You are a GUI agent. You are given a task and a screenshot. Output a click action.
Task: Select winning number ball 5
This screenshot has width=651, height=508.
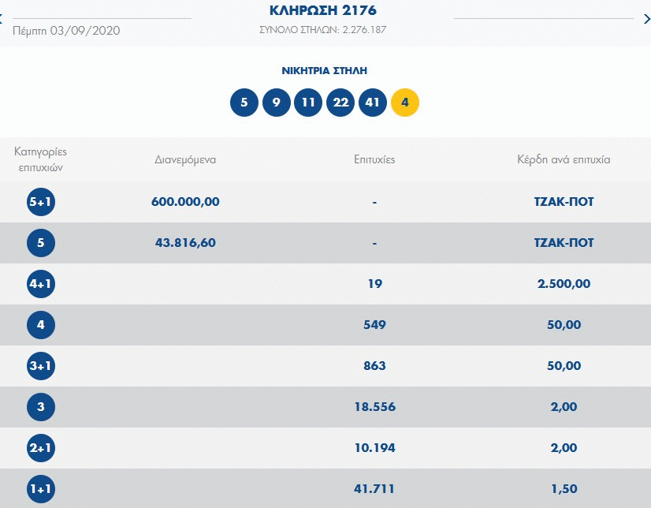(x=244, y=103)
